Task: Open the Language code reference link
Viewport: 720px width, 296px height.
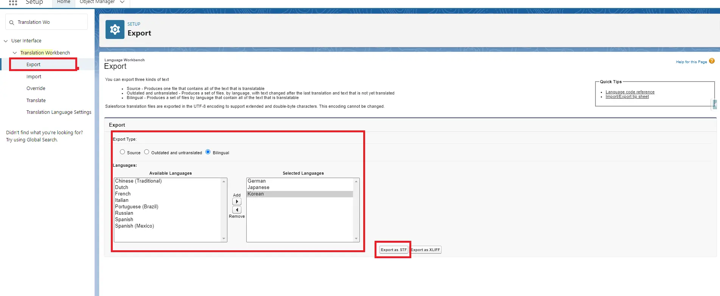Action: (630, 92)
